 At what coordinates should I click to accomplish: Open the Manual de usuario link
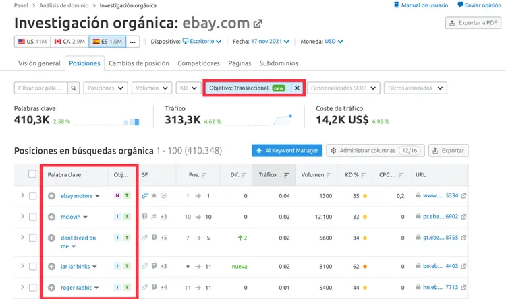(x=421, y=5)
